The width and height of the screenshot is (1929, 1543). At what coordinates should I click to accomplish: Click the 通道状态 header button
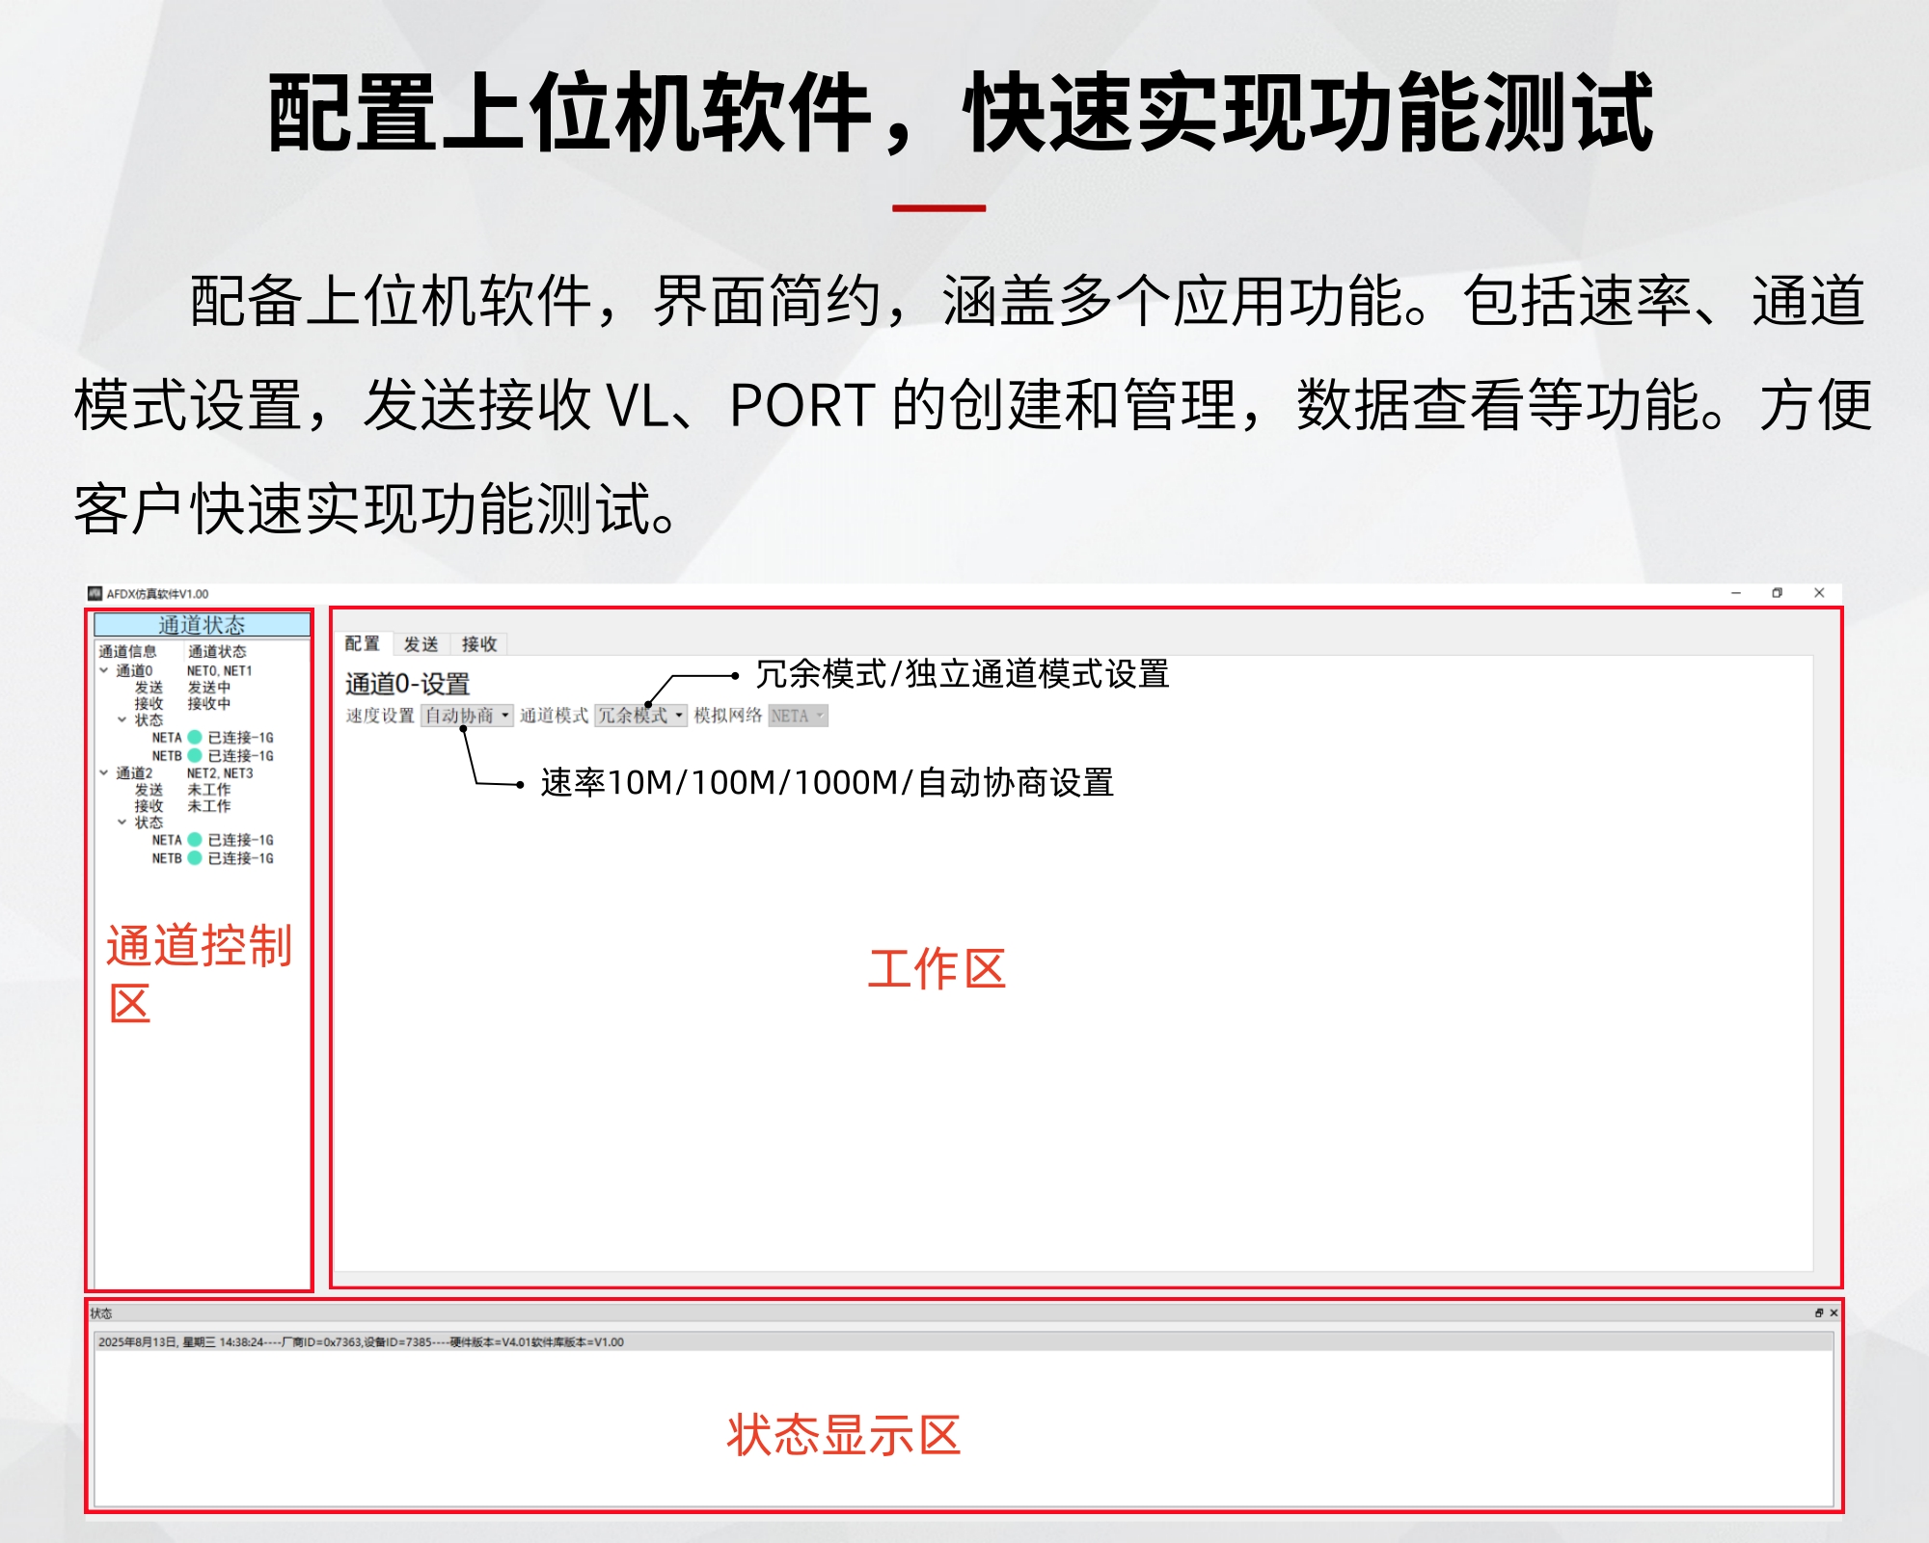pos(202,625)
